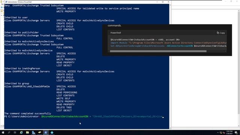Click background window vertical scrollbar down arrow

click(x=239, y=126)
